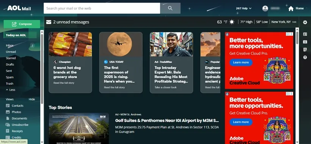Open the Sent folder
This screenshot has height=144, width=311.
tap(9, 71)
